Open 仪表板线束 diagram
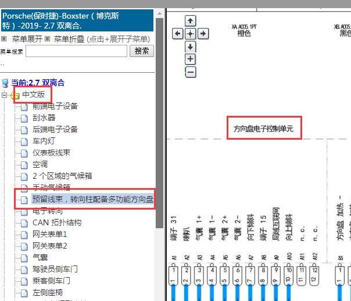351x301 pixels. (x=51, y=153)
